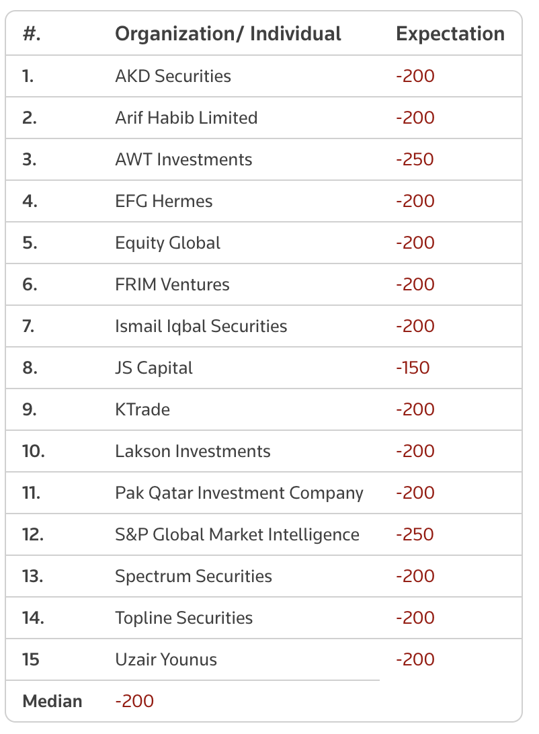Select the Arif Habib Limited entry

click(186, 118)
